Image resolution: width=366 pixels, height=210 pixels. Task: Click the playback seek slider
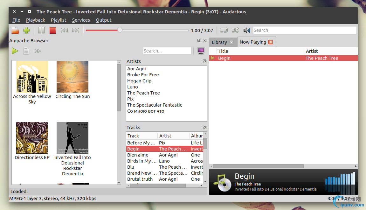point(137,30)
